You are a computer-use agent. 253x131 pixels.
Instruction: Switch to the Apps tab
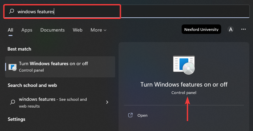click(27, 30)
